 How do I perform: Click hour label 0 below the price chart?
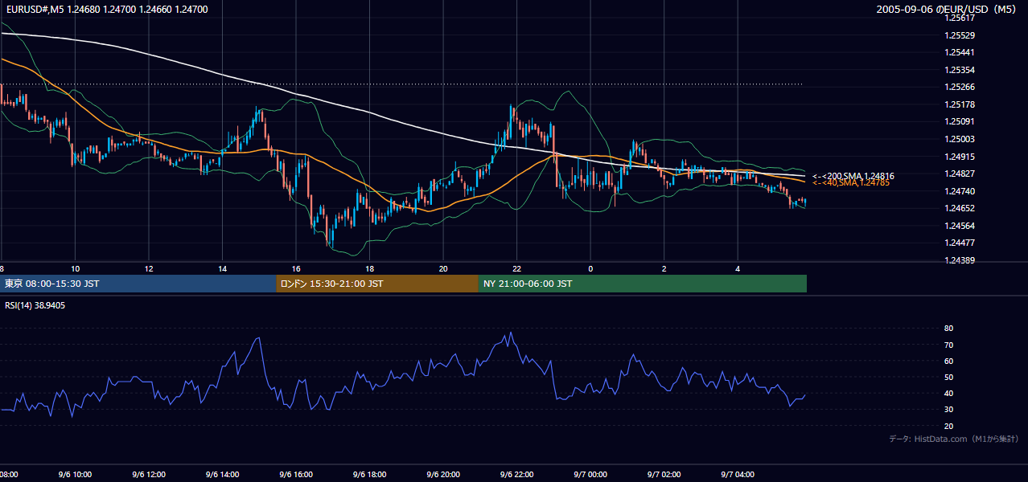click(x=590, y=268)
